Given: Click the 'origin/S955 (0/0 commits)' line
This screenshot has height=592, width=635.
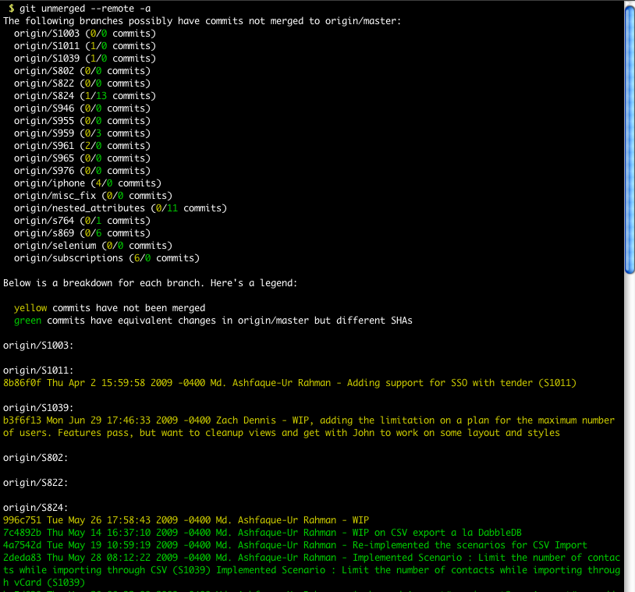Looking at the screenshot, I should pos(82,121).
